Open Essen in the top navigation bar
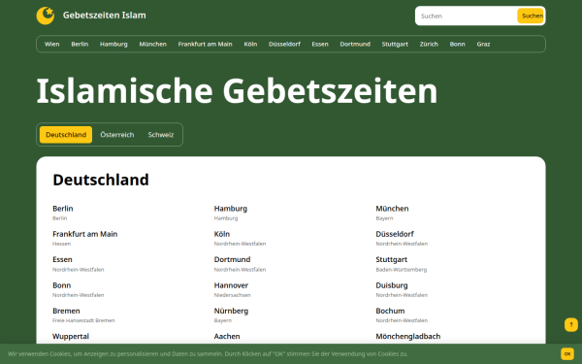582x364 pixels. click(x=320, y=44)
